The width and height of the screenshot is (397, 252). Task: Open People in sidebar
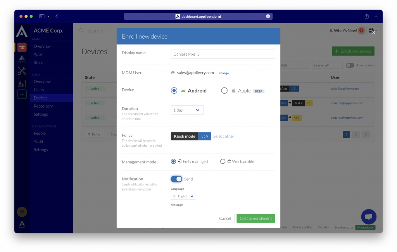coord(40,133)
